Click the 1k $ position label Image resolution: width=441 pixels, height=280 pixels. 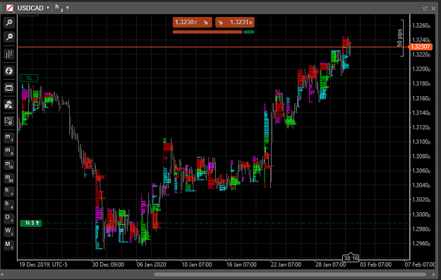[31, 223]
